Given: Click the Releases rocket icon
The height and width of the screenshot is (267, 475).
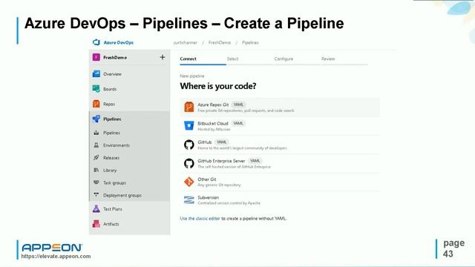Looking at the screenshot, I should (96, 157).
